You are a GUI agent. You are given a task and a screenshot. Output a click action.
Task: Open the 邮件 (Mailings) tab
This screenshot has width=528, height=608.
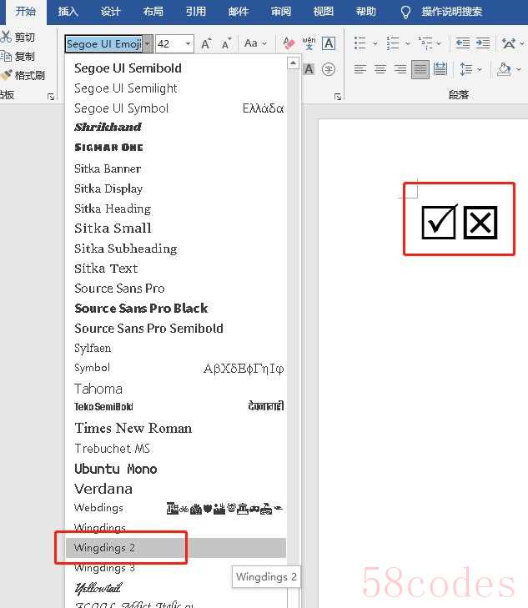click(239, 11)
